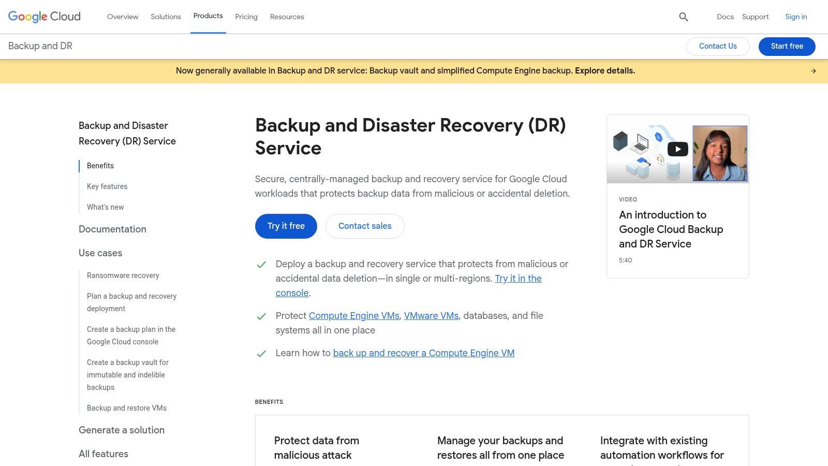Image resolution: width=828 pixels, height=466 pixels.
Task: Select Create a backup vault sidebar item
Action: click(128, 375)
